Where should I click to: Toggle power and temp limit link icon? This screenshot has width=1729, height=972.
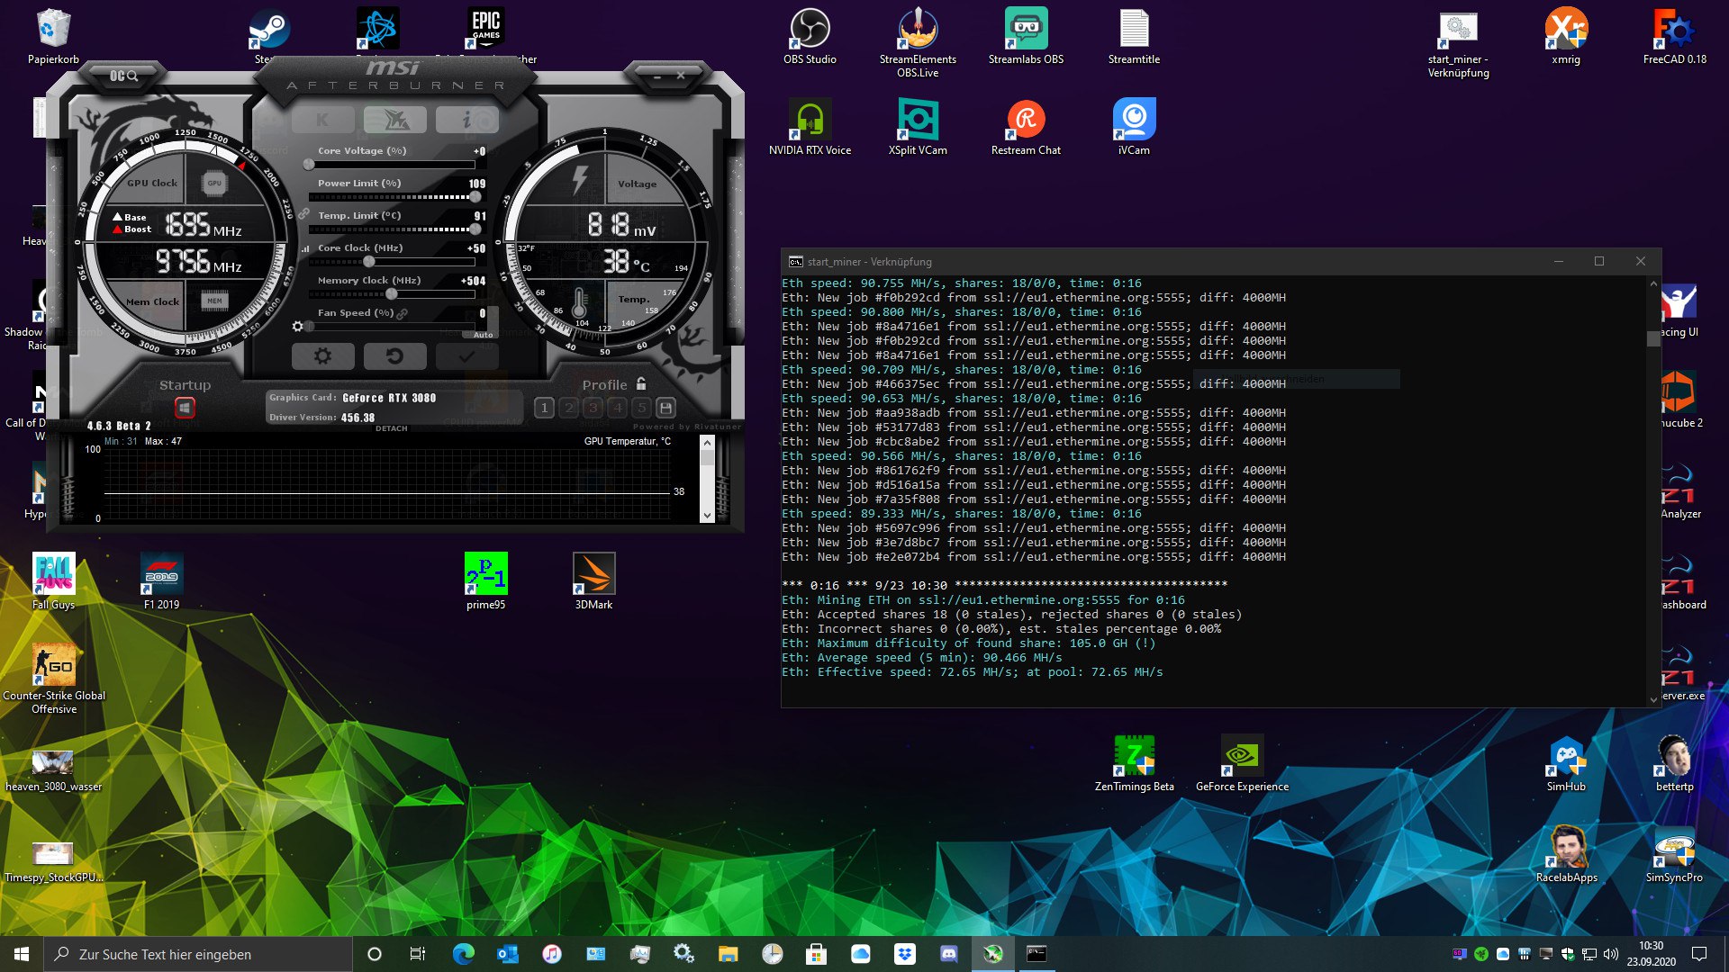coord(303,214)
